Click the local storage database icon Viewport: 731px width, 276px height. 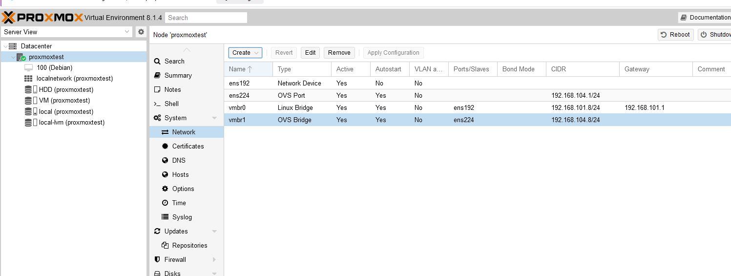tap(29, 111)
